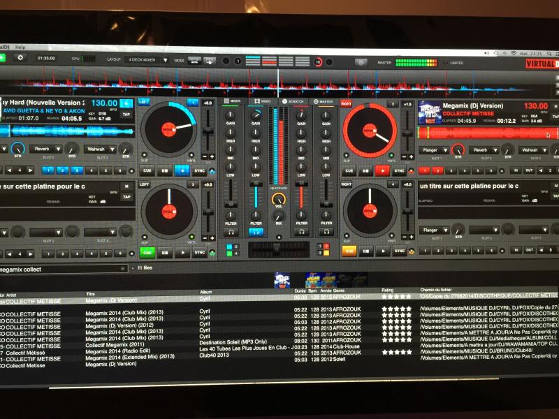
Task: Enable headphone cue on fourth mixer channel
Action: [326, 232]
